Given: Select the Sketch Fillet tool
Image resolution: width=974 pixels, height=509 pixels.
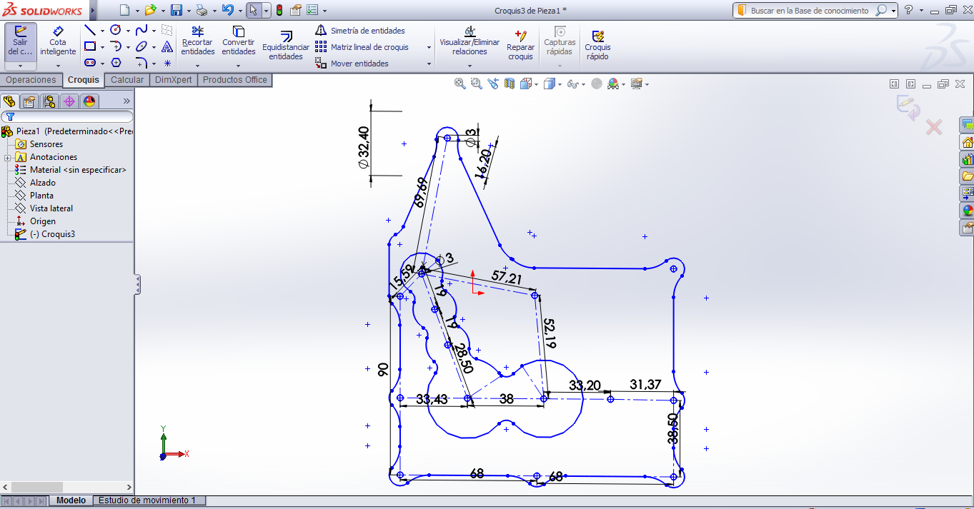Looking at the screenshot, I should pos(141,63).
